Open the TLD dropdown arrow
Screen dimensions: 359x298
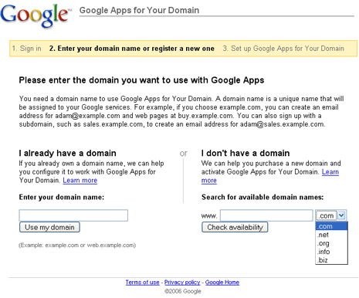point(341,215)
